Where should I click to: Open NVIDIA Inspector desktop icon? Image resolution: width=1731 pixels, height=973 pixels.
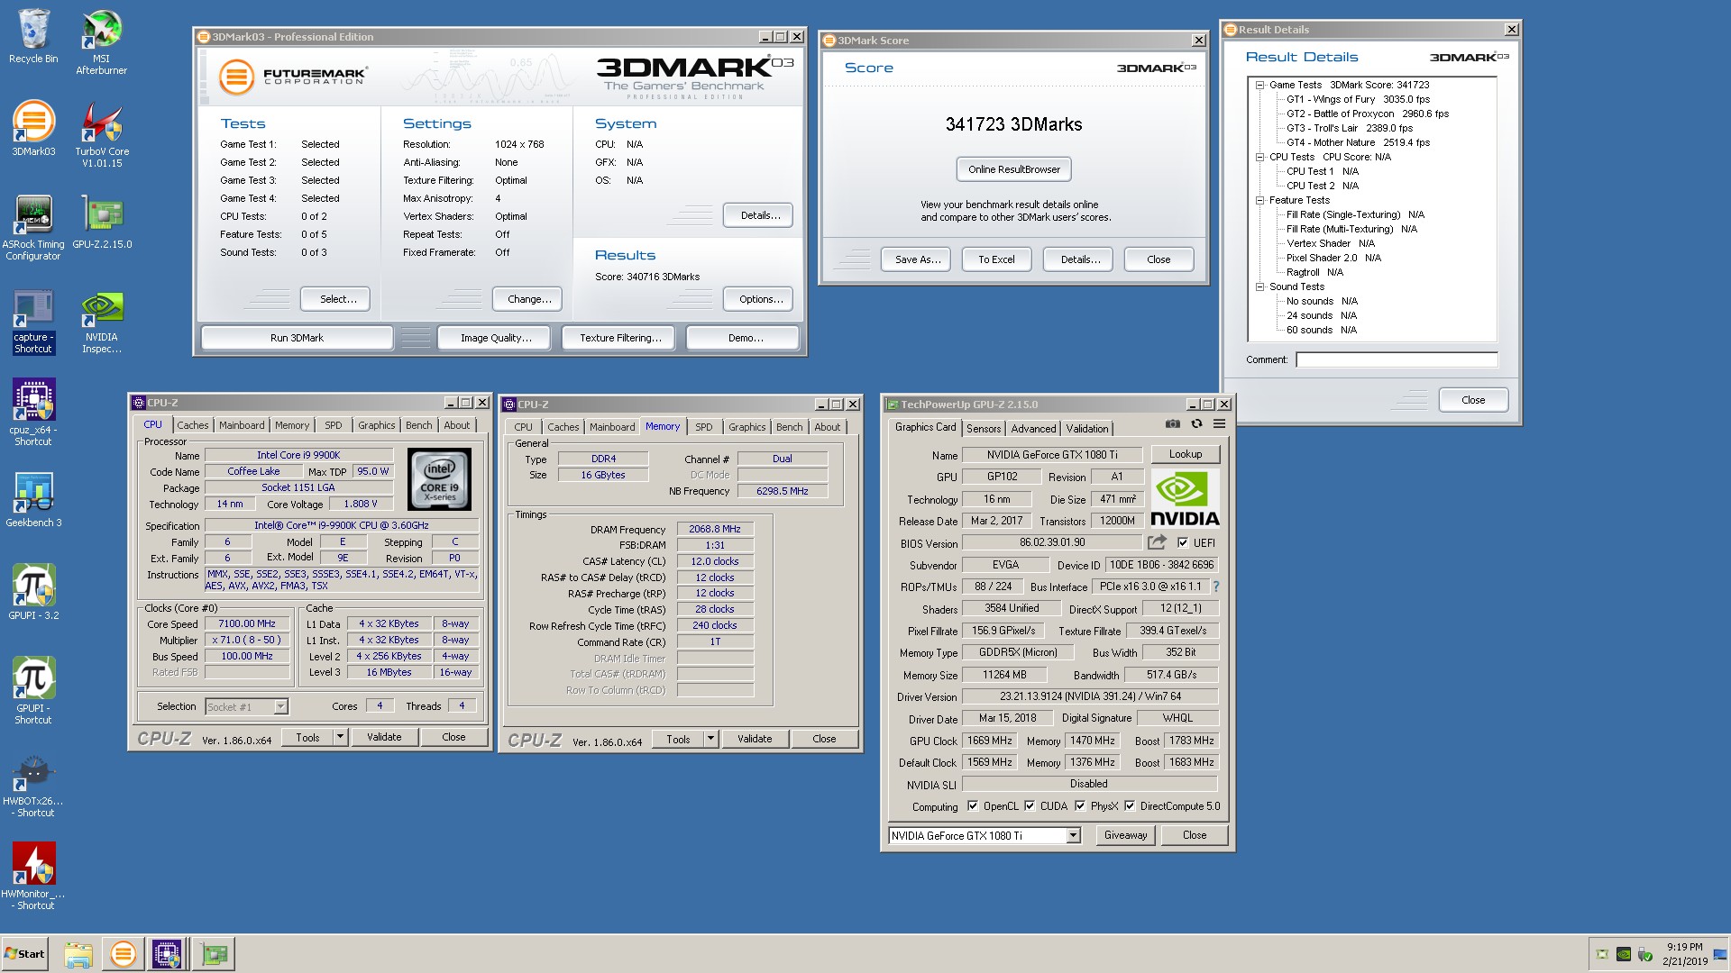tap(101, 322)
